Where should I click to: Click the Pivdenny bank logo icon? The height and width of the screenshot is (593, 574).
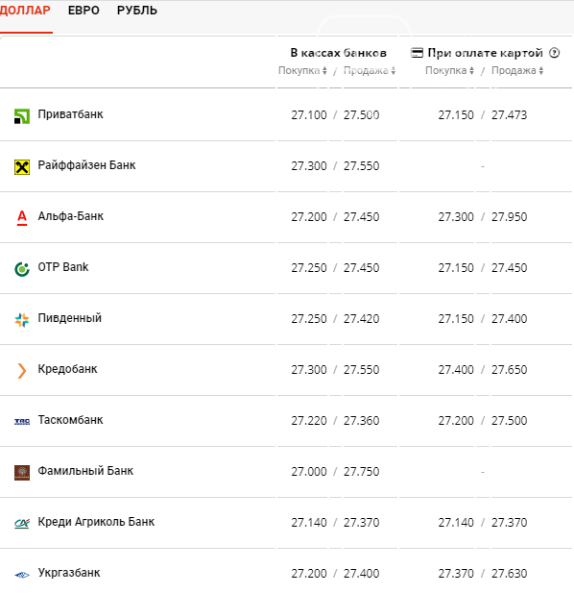click(22, 320)
